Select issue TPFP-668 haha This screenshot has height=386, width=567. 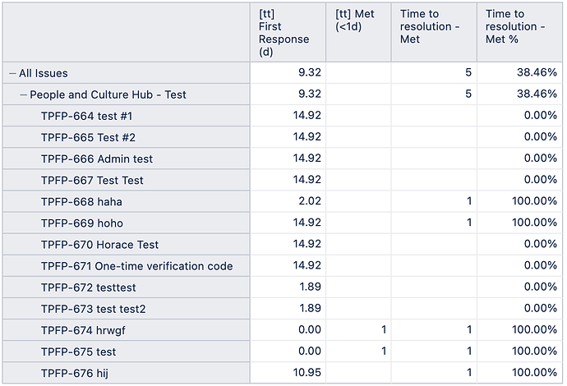[81, 202]
